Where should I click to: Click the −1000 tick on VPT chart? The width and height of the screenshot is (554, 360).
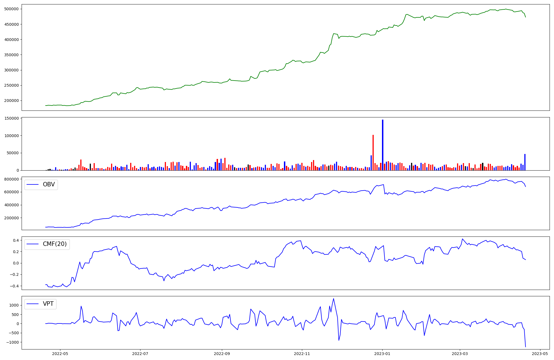pyautogui.click(x=12, y=342)
